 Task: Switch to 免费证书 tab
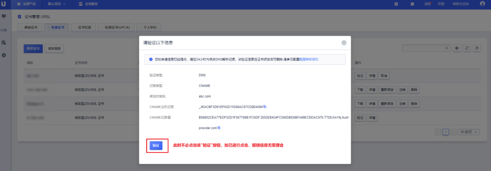coord(56,27)
